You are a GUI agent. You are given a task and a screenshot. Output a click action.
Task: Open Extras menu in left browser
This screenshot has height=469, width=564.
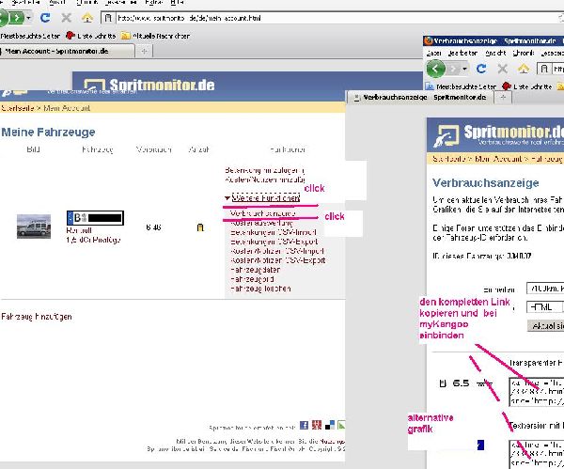tap(154, 2)
